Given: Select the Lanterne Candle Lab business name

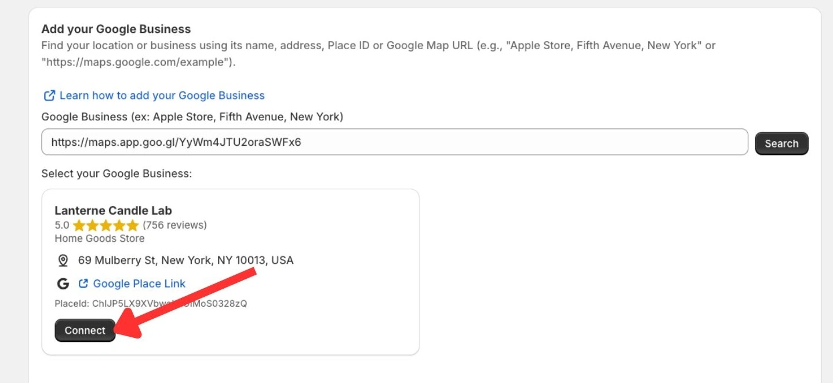Looking at the screenshot, I should tap(113, 211).
